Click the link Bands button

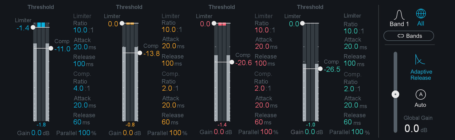coord(408,36)
